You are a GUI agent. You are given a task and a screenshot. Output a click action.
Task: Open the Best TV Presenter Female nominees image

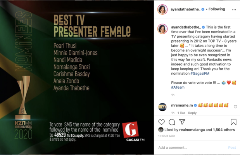77,77
